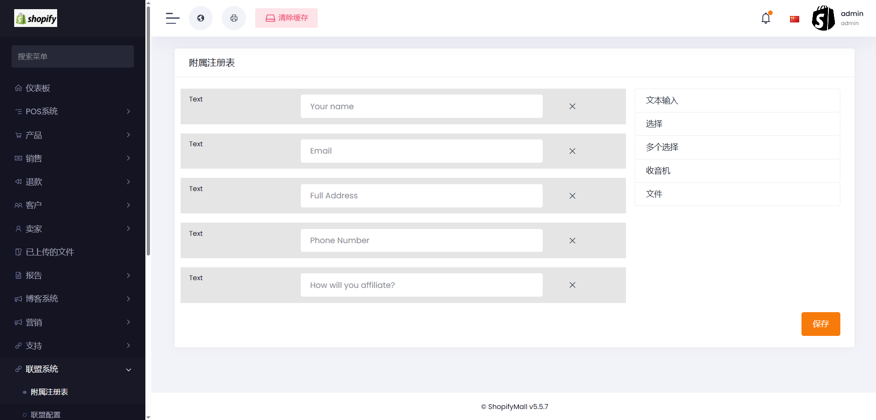This screenshot has width=876, height=420.
Task: Delete the Email field row
Action: point(572,151)
